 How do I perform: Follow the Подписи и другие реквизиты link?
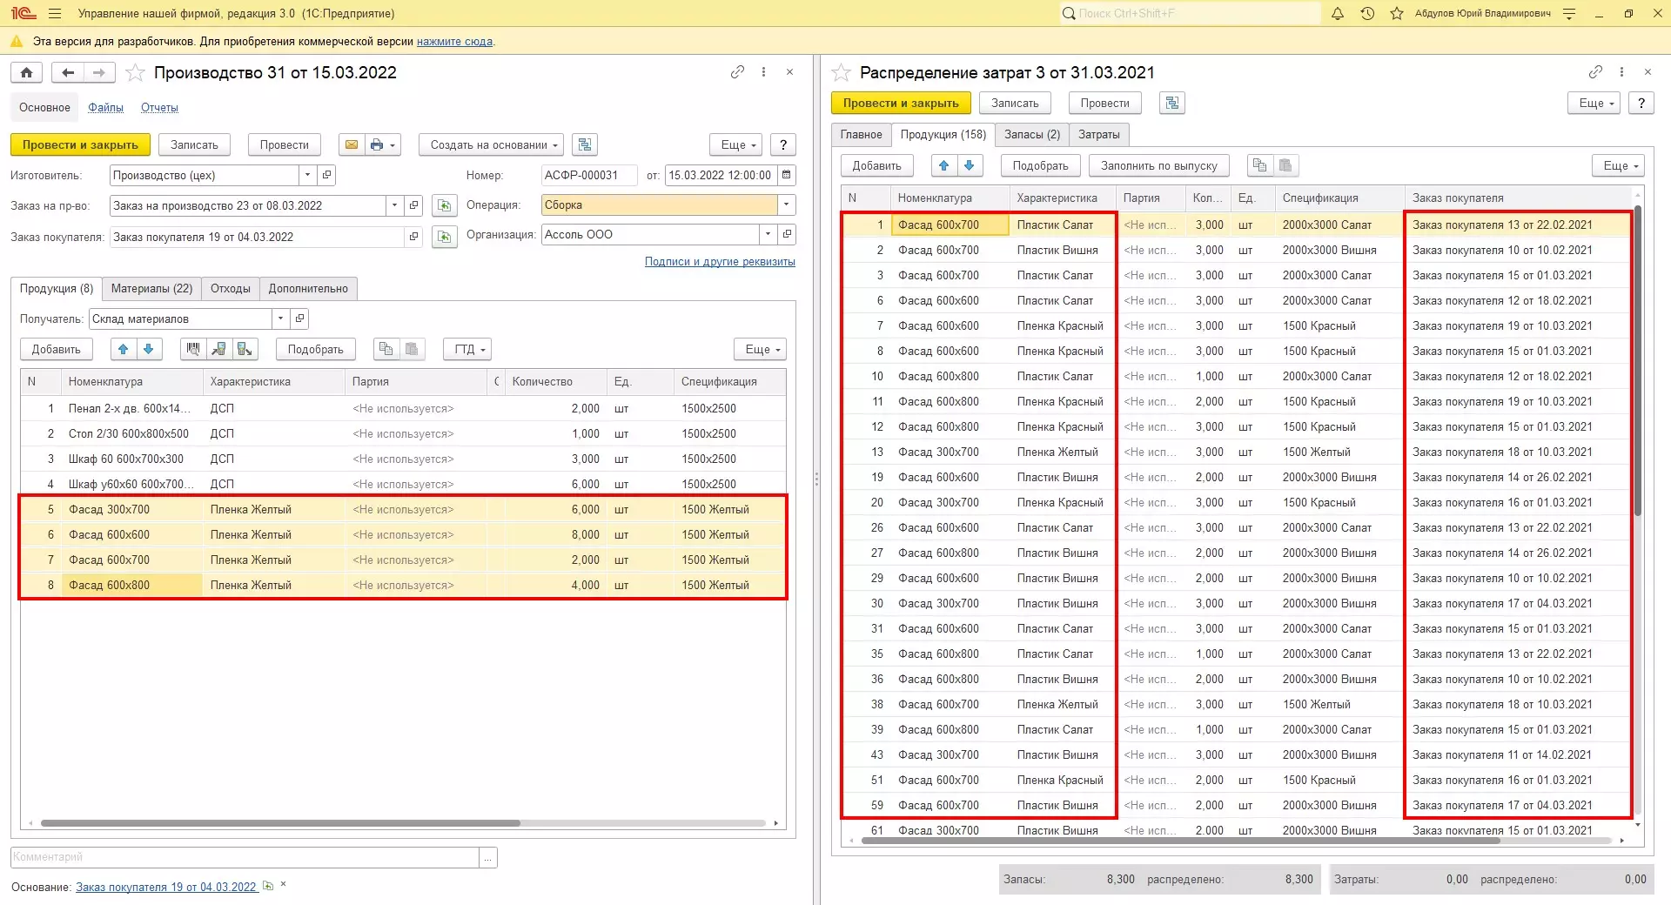pos(719,262)
